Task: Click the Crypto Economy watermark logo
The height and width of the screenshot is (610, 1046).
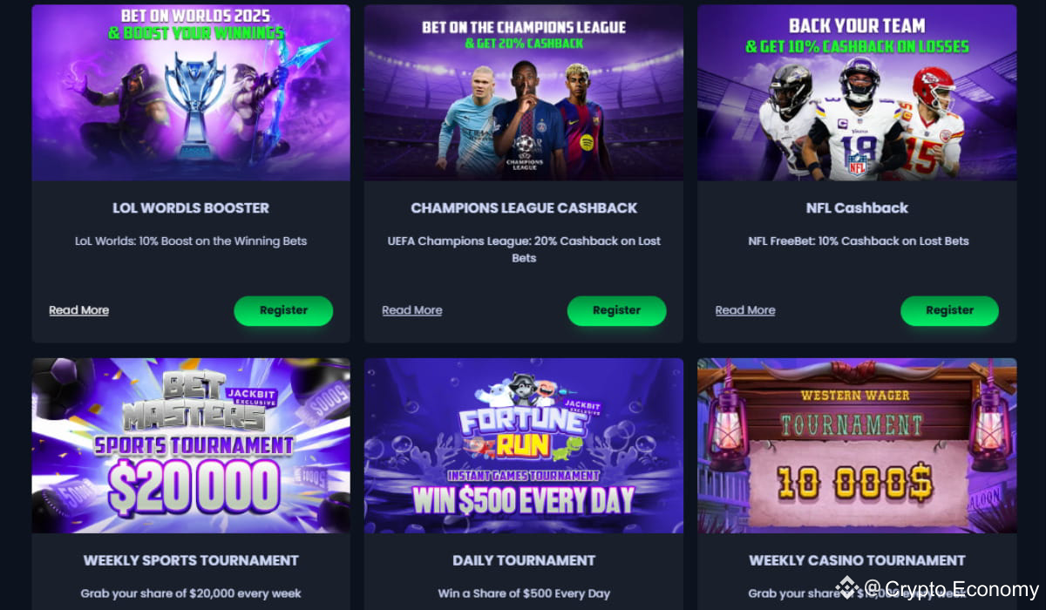Action: (938, 589)
